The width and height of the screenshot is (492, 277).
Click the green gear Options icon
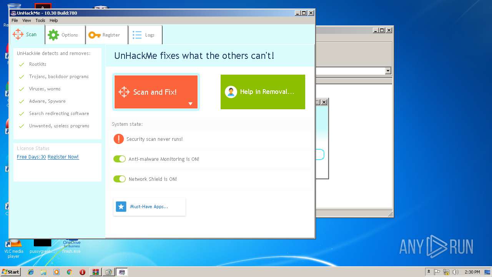pos(53,35)
